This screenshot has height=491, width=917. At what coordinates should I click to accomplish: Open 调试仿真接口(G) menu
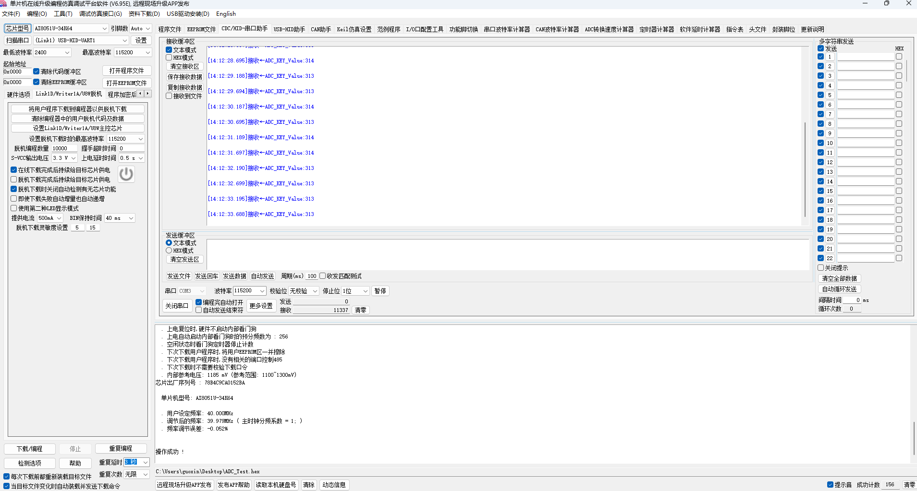[100, 14]
